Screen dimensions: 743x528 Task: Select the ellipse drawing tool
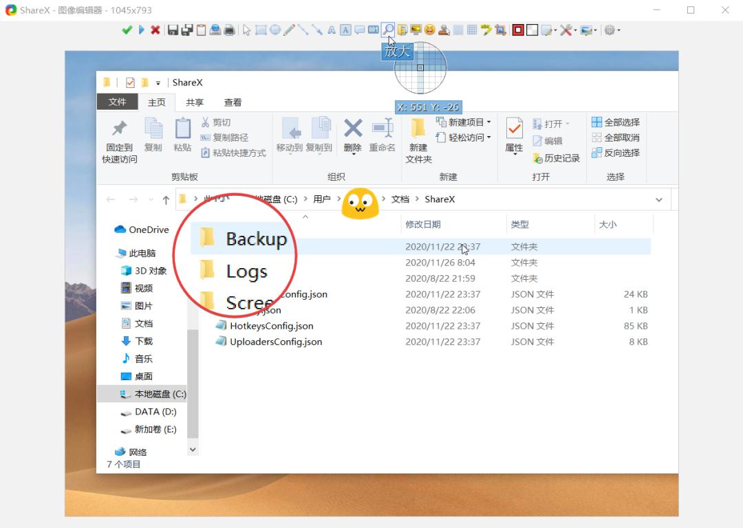point(274,30)
